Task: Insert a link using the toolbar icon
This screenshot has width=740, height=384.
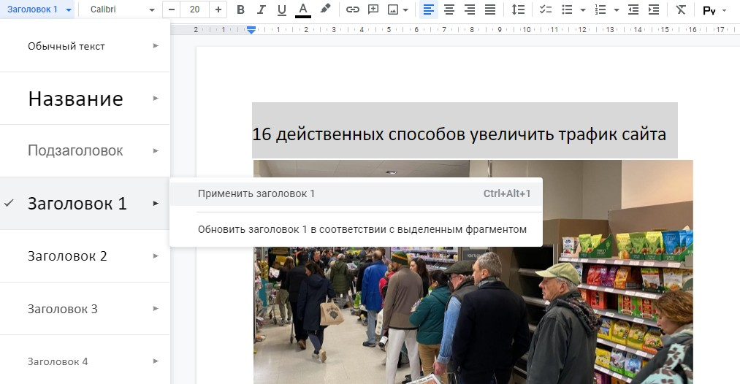Action: coord(353,10)
